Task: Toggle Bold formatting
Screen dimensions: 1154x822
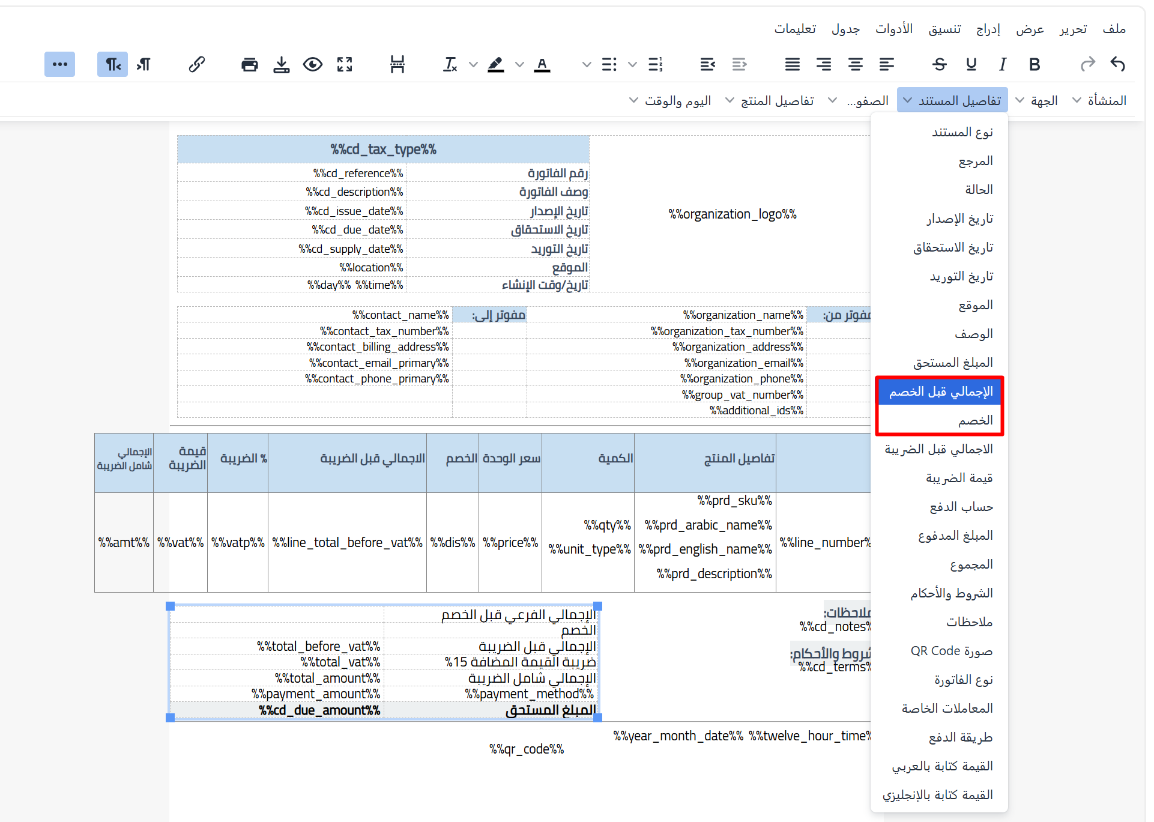Action: 1034,64
